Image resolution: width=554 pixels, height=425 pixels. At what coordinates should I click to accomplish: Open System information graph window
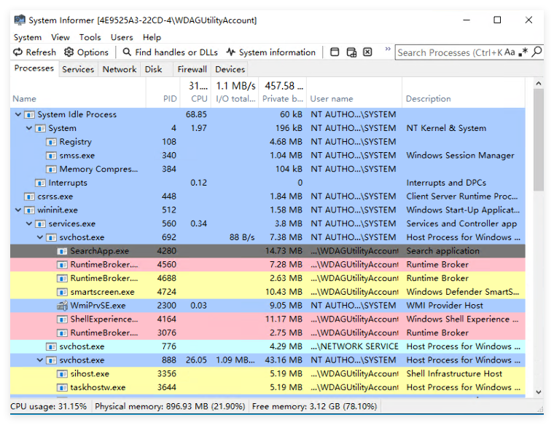[x=270, y=52]
